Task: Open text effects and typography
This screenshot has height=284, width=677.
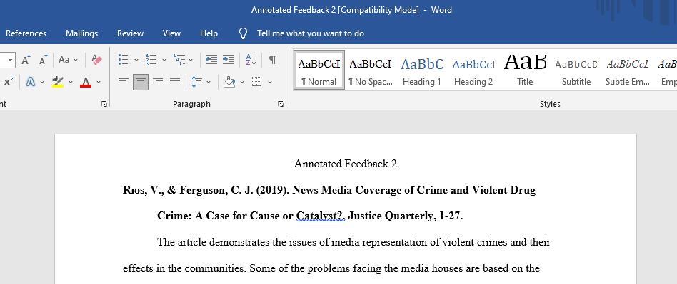Action: click(x=31, y=82)
